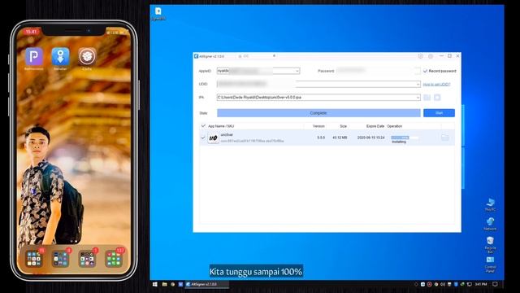Open the ReProvision app on the phone

coord(34,56)
